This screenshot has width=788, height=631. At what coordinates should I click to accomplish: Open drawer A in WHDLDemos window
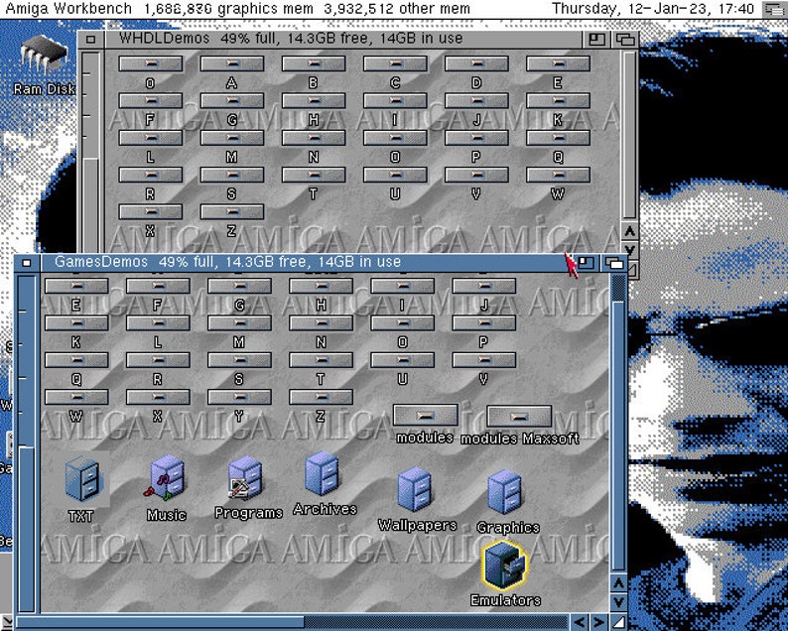click(232, 63)
